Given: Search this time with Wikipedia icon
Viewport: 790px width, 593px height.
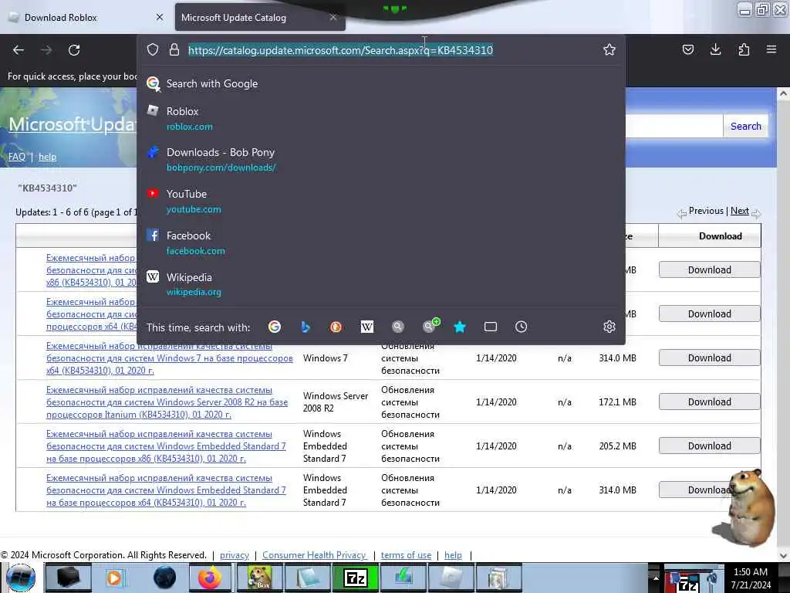Looking at the screenshot, I should click(366, 327).
